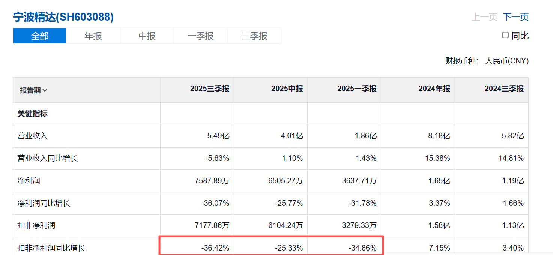
Task: Click net profit 1.65亿
Action: pyautogui.click(x=439, y=181)
